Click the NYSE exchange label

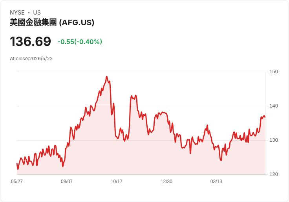[x=17, y=13]
